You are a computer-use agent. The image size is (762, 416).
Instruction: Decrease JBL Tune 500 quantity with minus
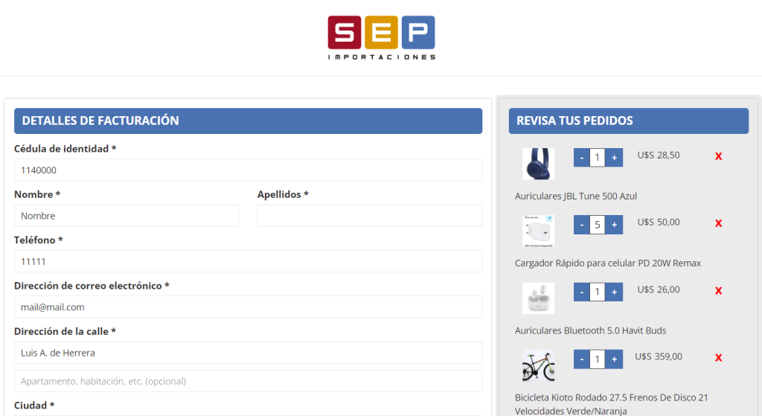pos(582,158)
